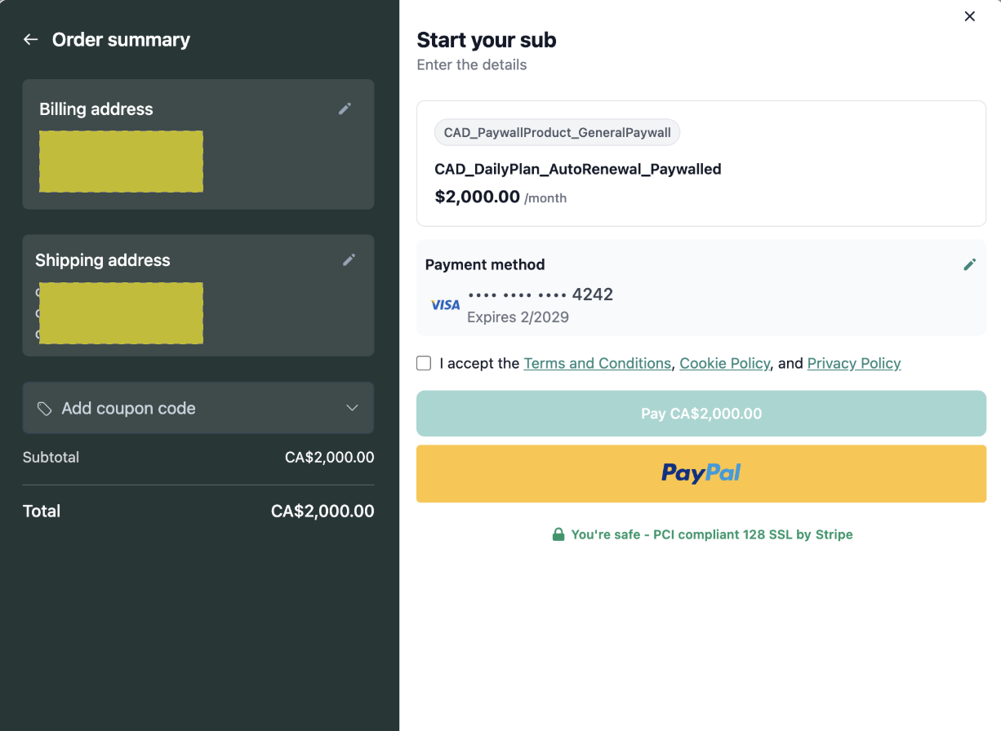Edit billing address with pencil icon
The width and height of the screenshot is (1001, 731).
(x=345, y=109)
